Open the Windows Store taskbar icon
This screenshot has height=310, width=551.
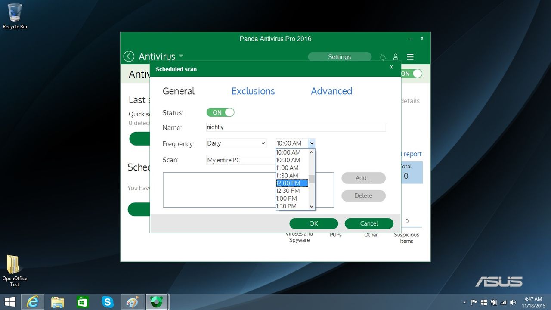pos(82,302)
